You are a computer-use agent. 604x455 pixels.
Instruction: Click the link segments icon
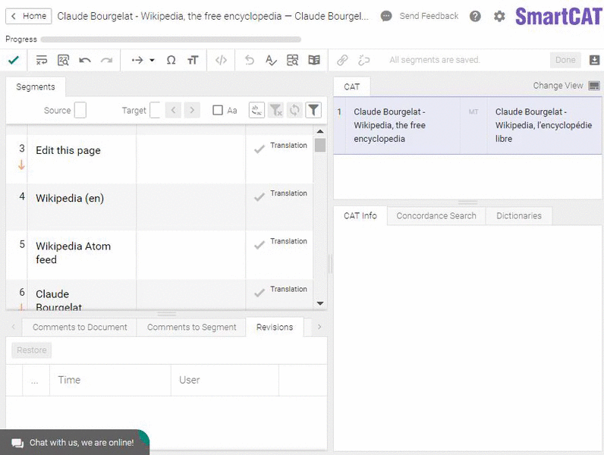tap(342, 60)
